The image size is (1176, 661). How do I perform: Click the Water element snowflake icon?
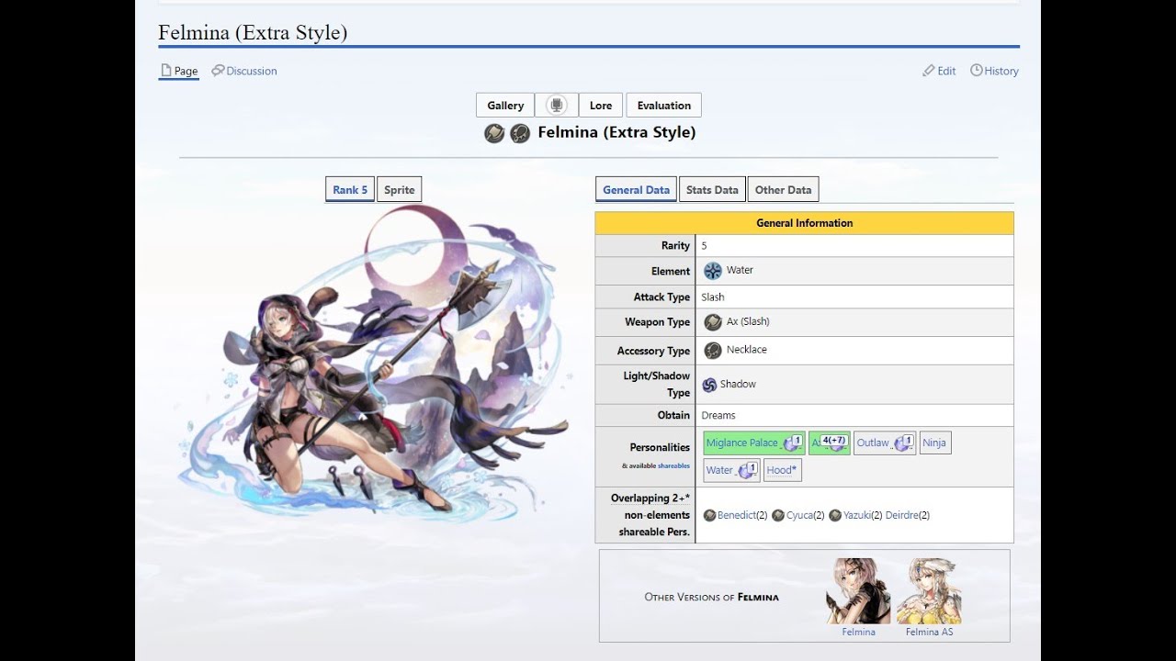tap(712, 271)
